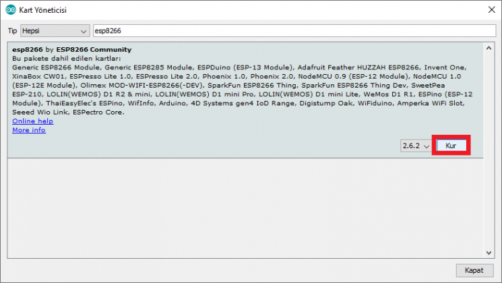Viewport: 502px width, 283px height.
Task: Click the scrollbar up arrow
Action: tap(489, 47)
